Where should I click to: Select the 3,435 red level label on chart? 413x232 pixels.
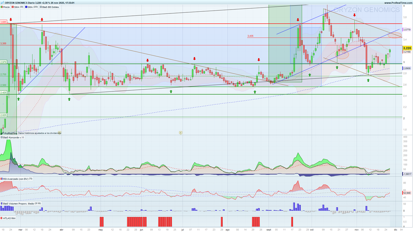(250, 36)
